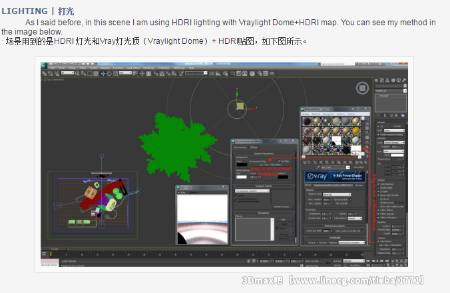Toggle the Snaps Toggle icon in main toolbar
The width and height of the screenshot is (450, 293).
156,73
